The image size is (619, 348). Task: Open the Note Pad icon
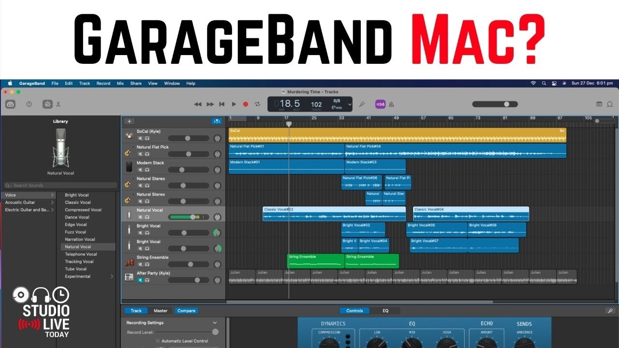pyautogui.click(x=599, y=104)
